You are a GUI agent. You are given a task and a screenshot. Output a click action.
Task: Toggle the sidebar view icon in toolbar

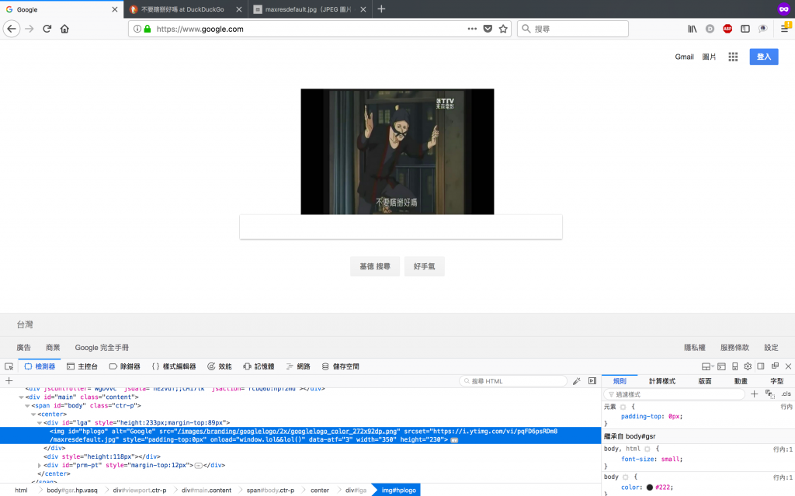pos(745,29)
